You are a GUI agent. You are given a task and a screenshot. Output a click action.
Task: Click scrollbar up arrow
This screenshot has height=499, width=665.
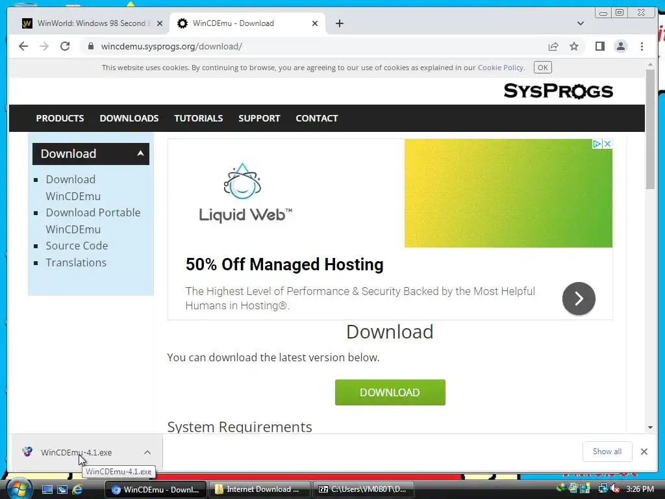point(650,65)
